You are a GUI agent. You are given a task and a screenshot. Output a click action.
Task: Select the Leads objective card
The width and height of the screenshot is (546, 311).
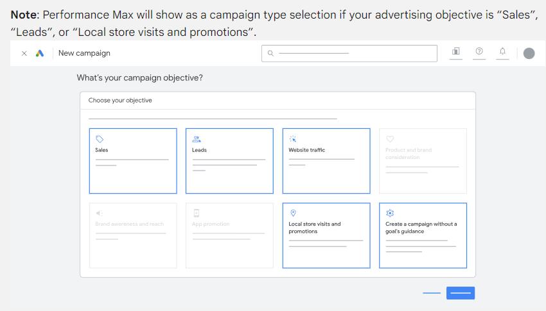(229, 161)
